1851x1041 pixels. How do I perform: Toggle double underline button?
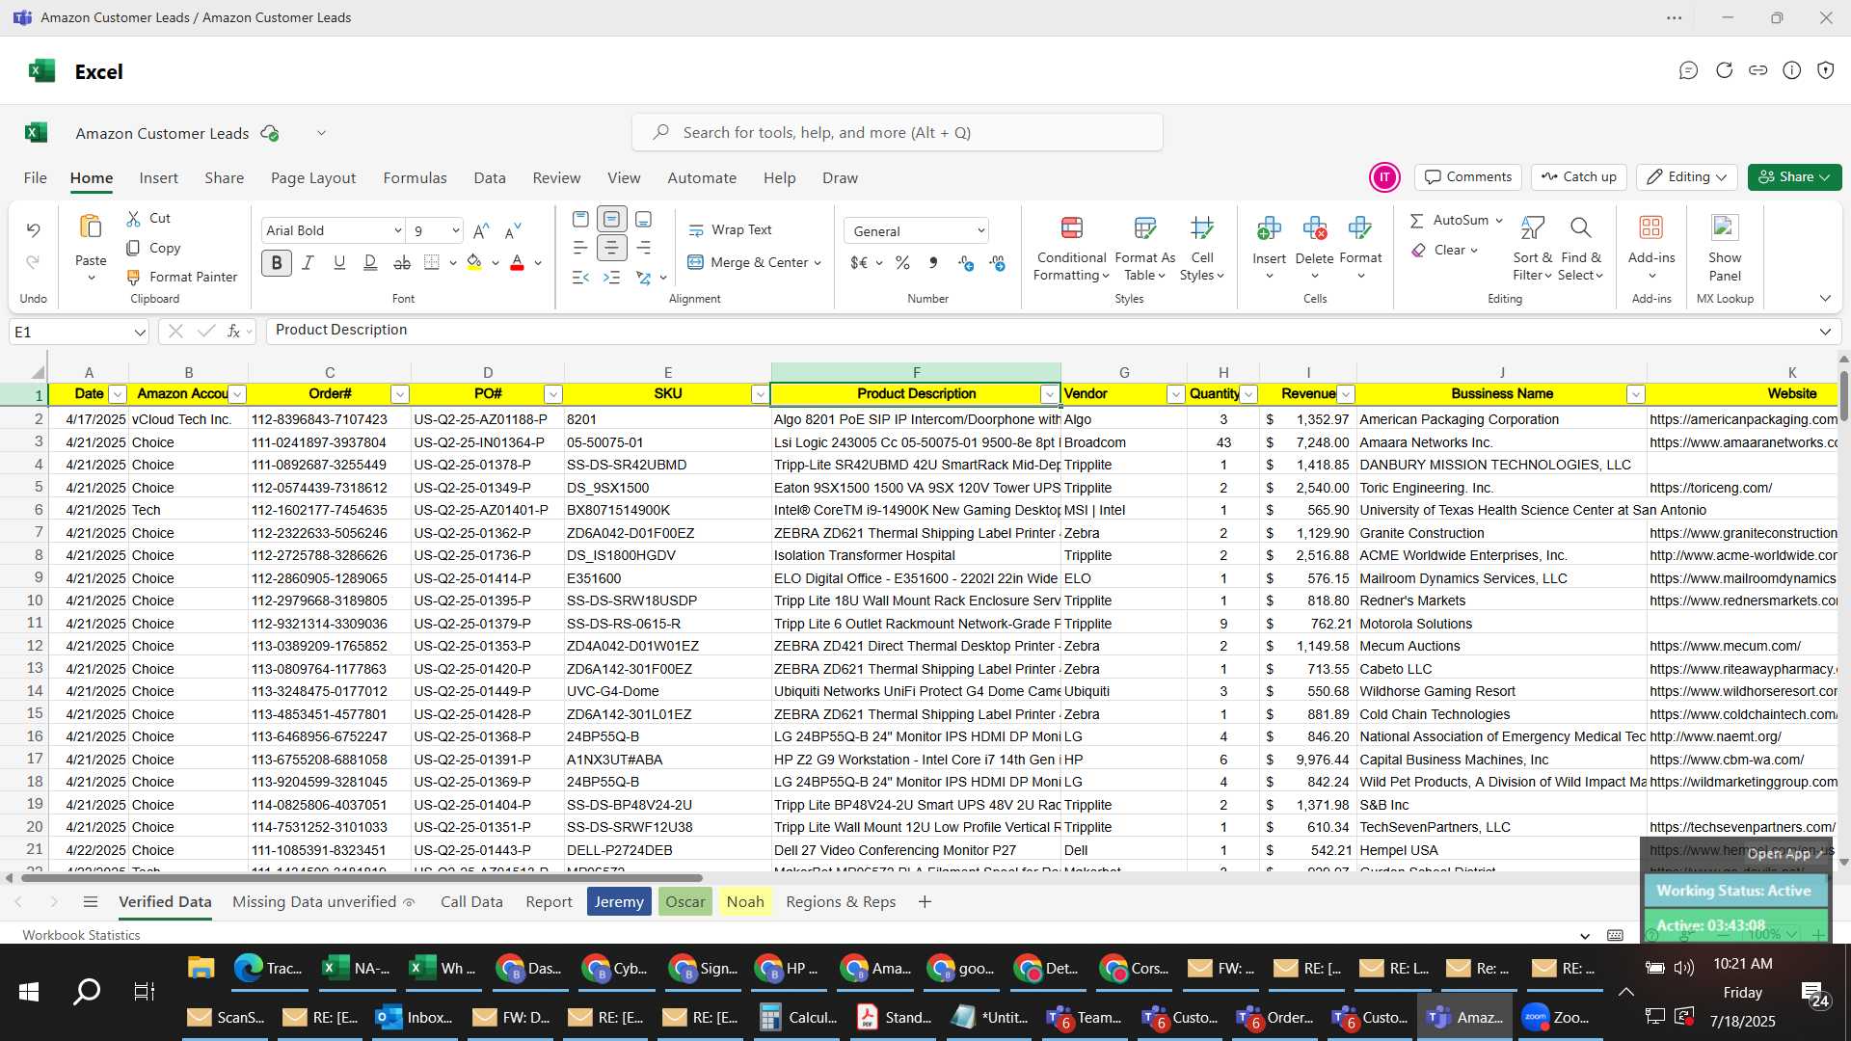370,262
